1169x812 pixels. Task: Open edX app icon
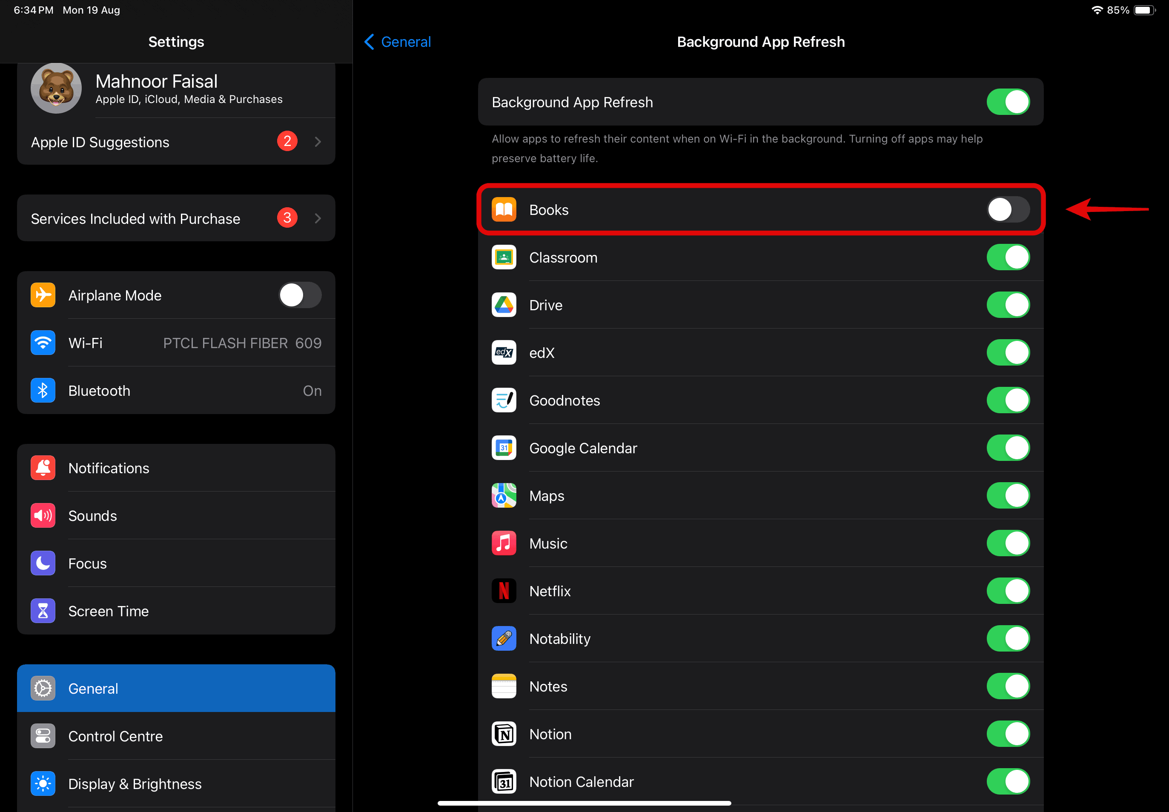pyautogui.click(x=503, y=353)
